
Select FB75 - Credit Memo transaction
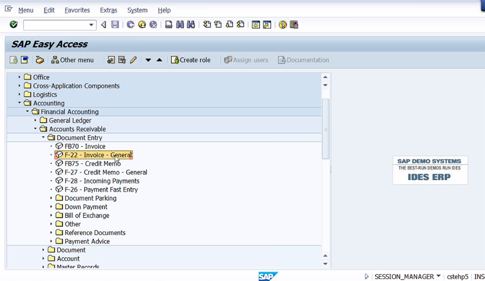click(x=92, y=164)
